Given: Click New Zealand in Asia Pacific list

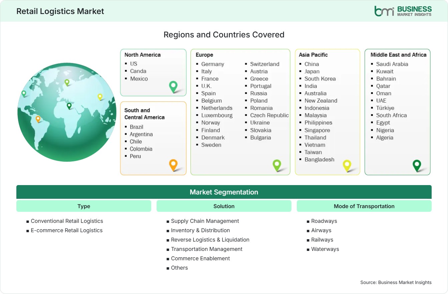Looking at the screenshot, I should [x=321, y=101].
